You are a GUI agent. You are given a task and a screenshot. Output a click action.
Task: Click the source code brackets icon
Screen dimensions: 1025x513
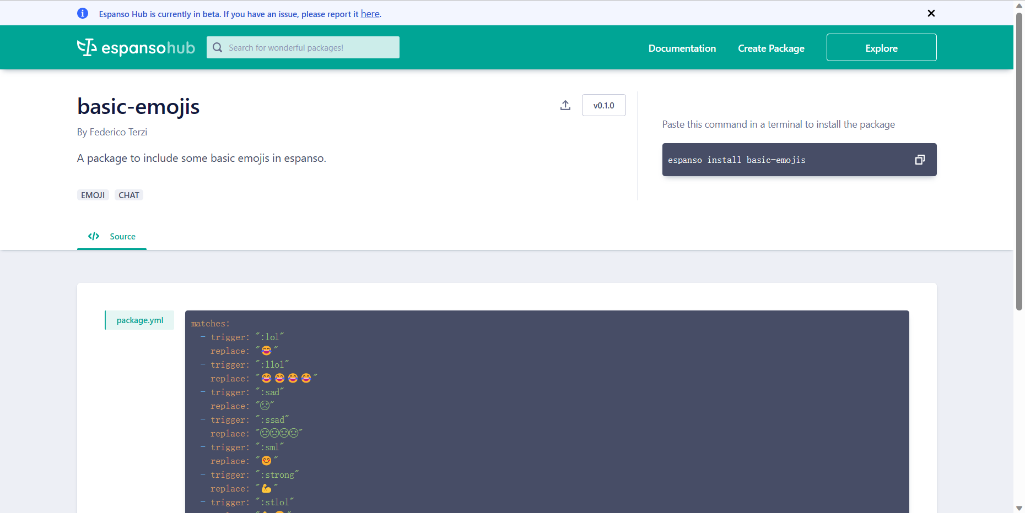tap(94, 236)
